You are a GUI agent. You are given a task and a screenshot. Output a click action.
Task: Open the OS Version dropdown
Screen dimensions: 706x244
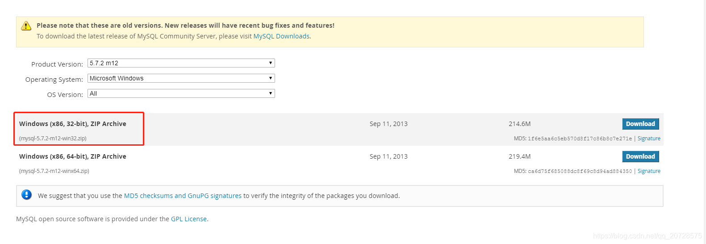click(x=181, y=93)
